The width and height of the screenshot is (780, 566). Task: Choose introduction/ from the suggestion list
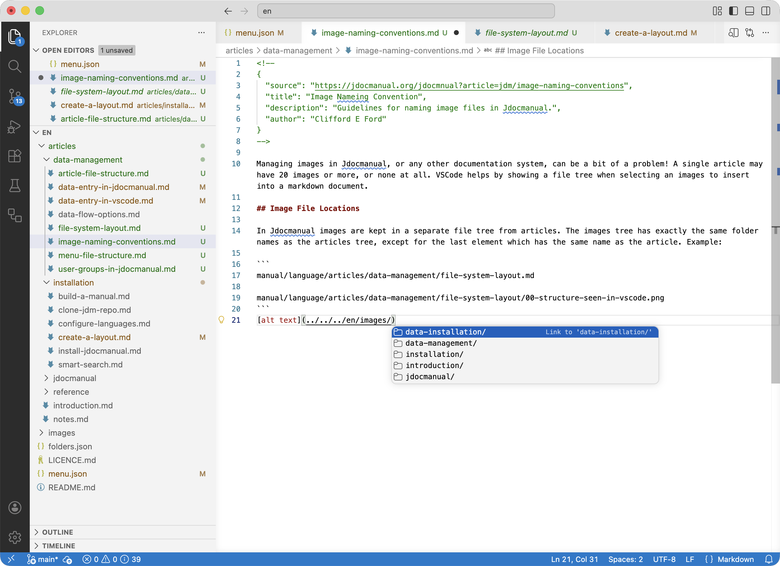click(x=525, y=365)
